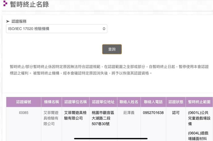Click the 機構名稱 column header
Screen dimensions: 213x141
click(x=51, y=102)
